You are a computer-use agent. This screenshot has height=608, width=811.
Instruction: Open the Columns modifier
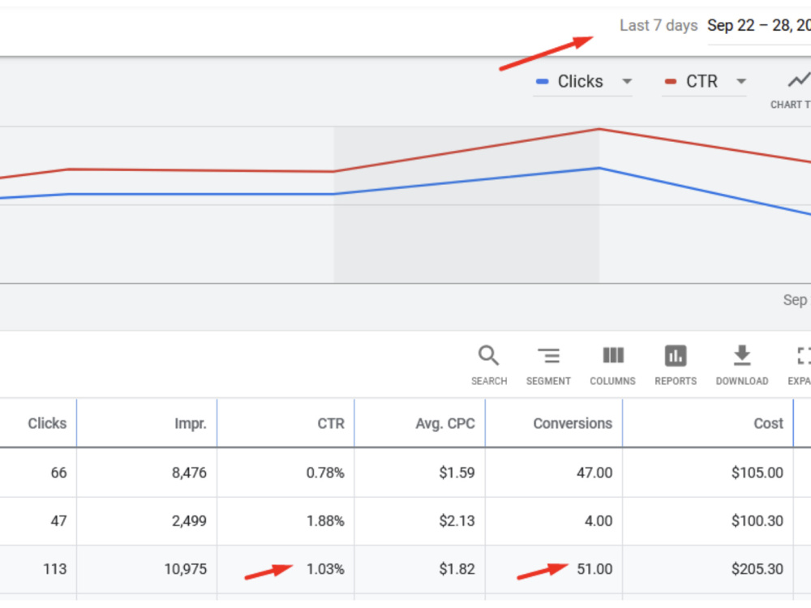click(x=613, y=366)
